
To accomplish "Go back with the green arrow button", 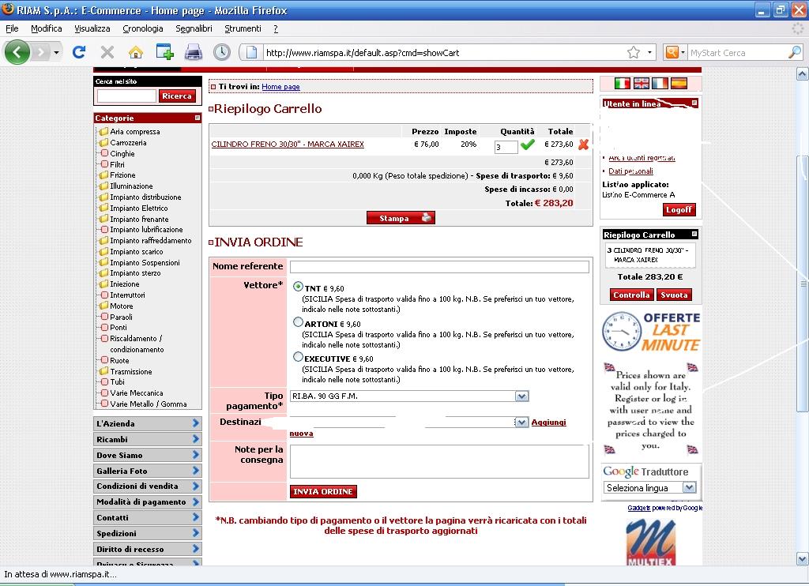I will (x=17, y=52).
